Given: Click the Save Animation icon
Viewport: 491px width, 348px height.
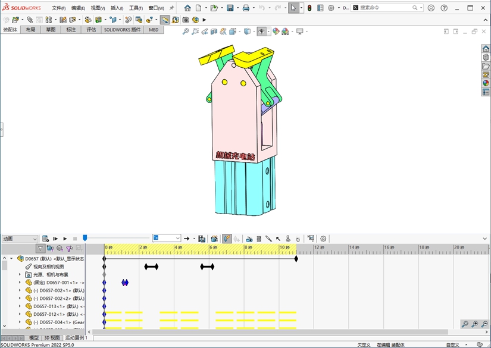Looking at the screenshot, I should [202, 239].
